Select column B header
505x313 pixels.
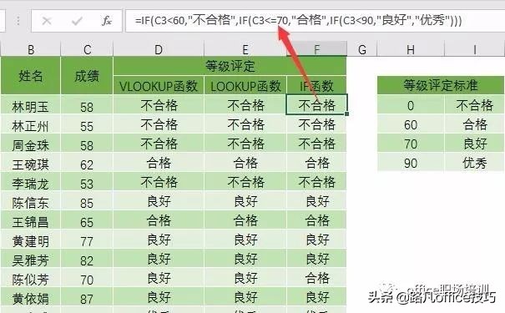[x=31, y=49]
